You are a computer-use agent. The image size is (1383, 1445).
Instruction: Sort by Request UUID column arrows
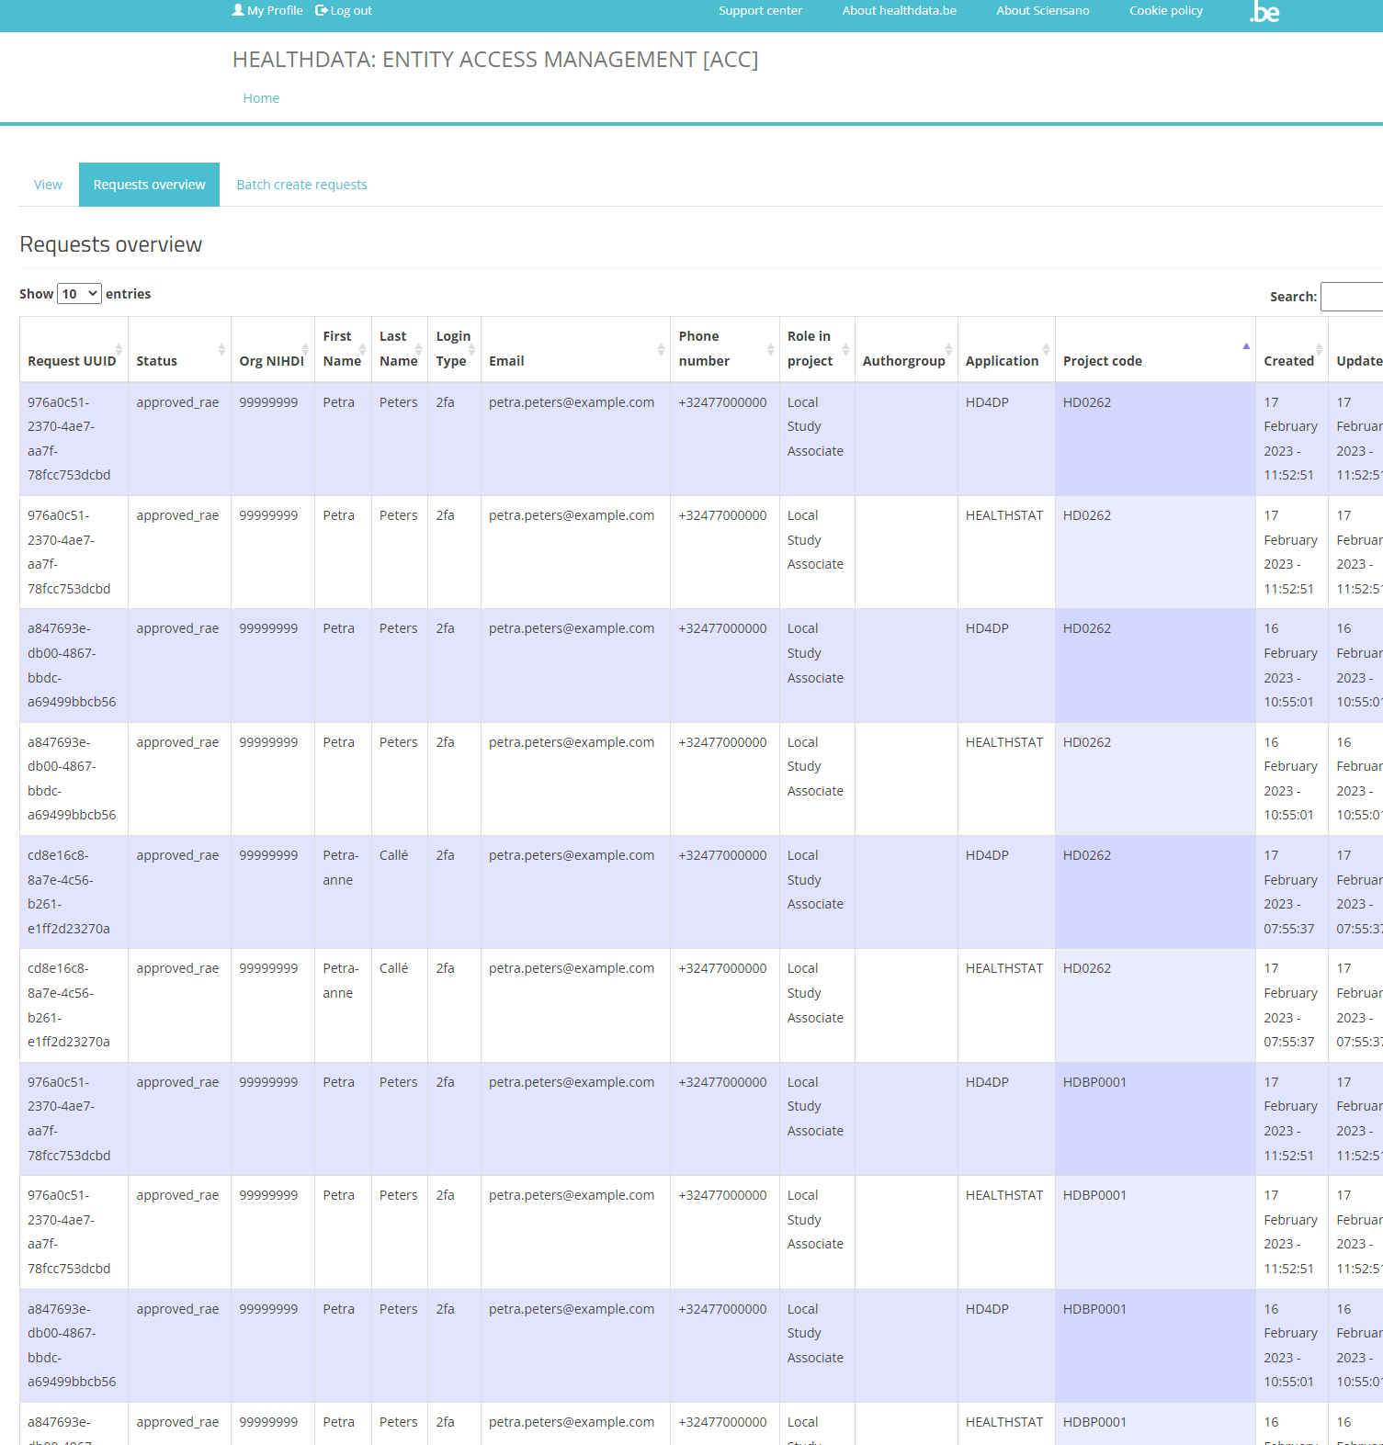[x=119, y=349]
